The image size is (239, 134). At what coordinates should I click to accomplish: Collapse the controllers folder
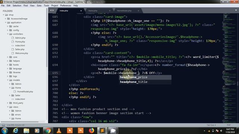(x=7, y=34)
